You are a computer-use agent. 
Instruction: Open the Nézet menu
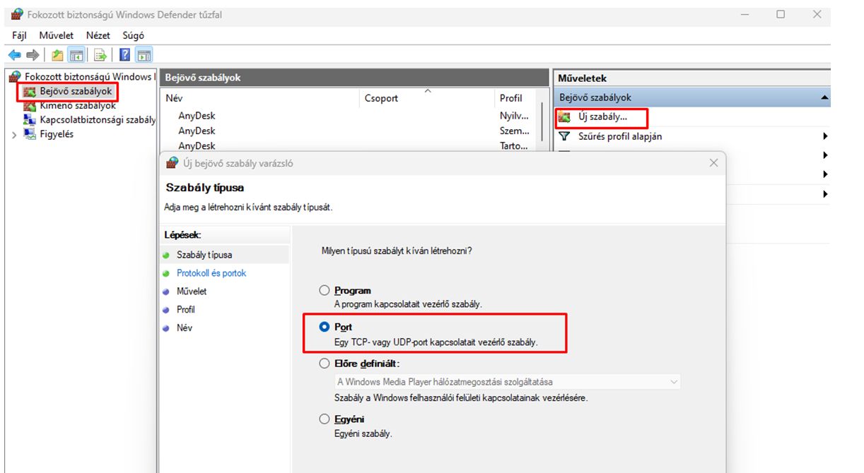[98, 35]
